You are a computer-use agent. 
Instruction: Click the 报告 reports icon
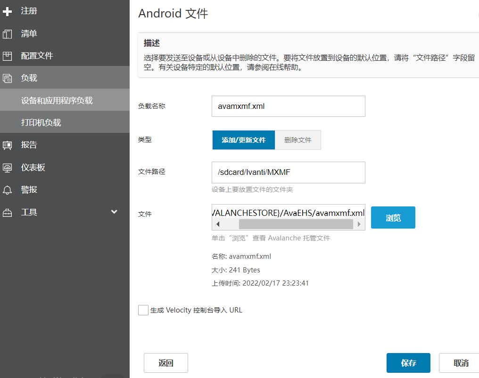[8, 145]
